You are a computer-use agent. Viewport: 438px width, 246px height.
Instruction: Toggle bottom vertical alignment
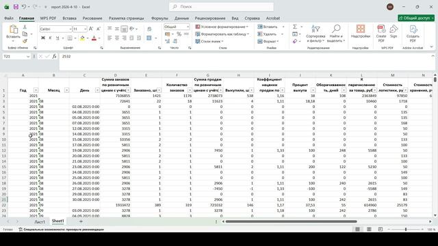pos(125,29)
